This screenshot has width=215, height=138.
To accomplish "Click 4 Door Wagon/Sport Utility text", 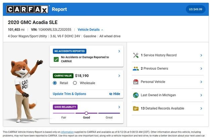I will coord(27,36).
